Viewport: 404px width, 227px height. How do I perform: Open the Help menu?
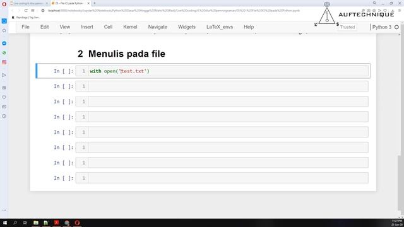tap(249, 27)
